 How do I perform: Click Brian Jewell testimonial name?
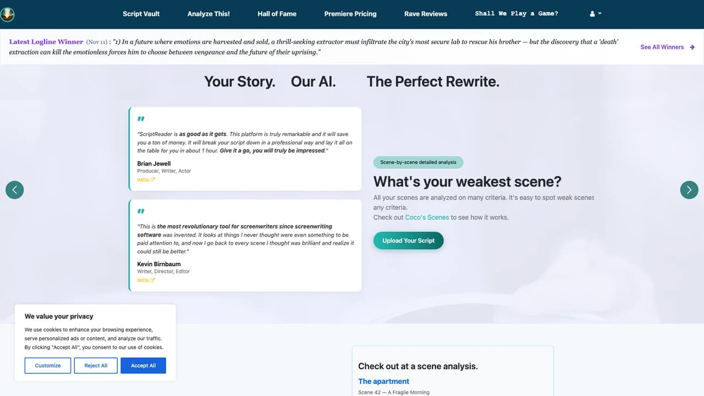(154, 163)
